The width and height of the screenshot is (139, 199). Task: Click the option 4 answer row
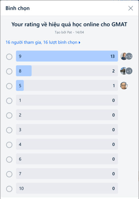67,144
